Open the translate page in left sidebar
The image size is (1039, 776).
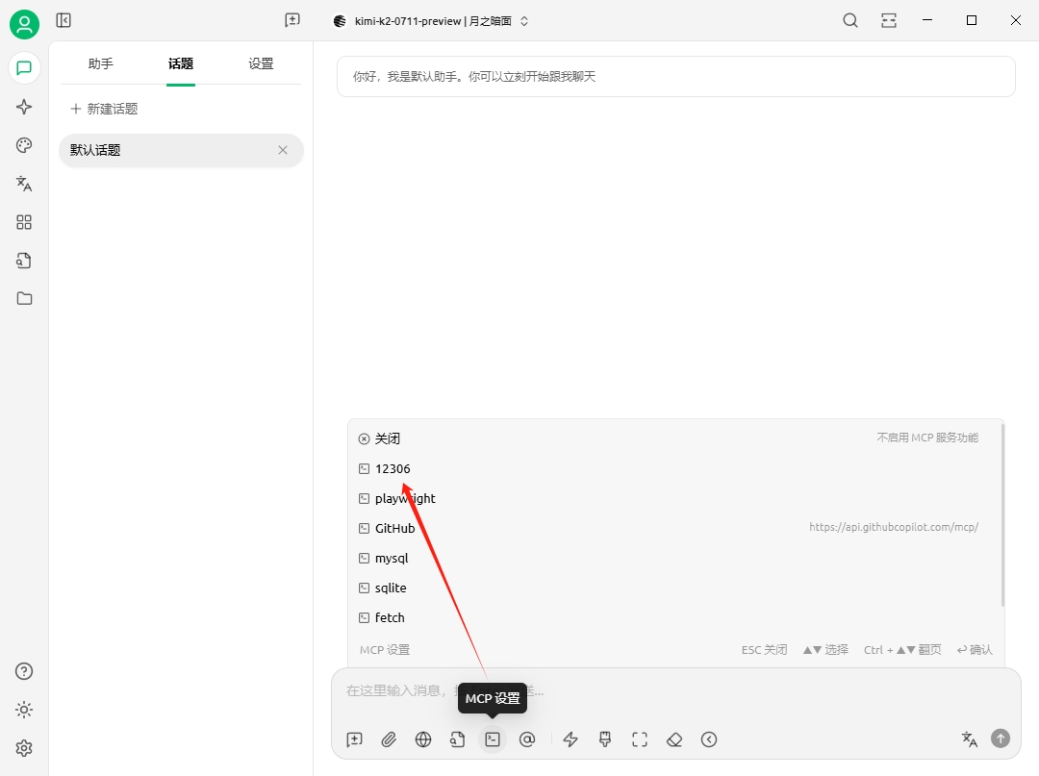tap(24, 184)
